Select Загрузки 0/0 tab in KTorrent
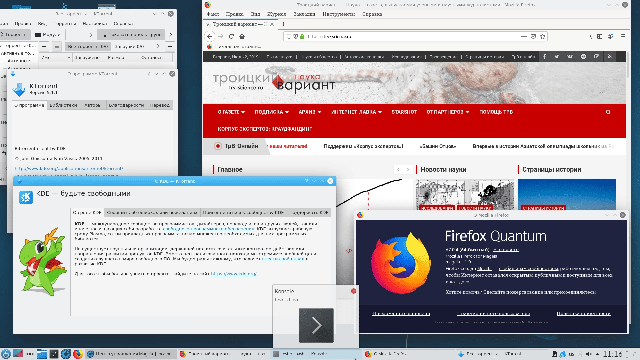Image resolution: width=640 pixels, height=360 pixels. click(x=129, y=46)
